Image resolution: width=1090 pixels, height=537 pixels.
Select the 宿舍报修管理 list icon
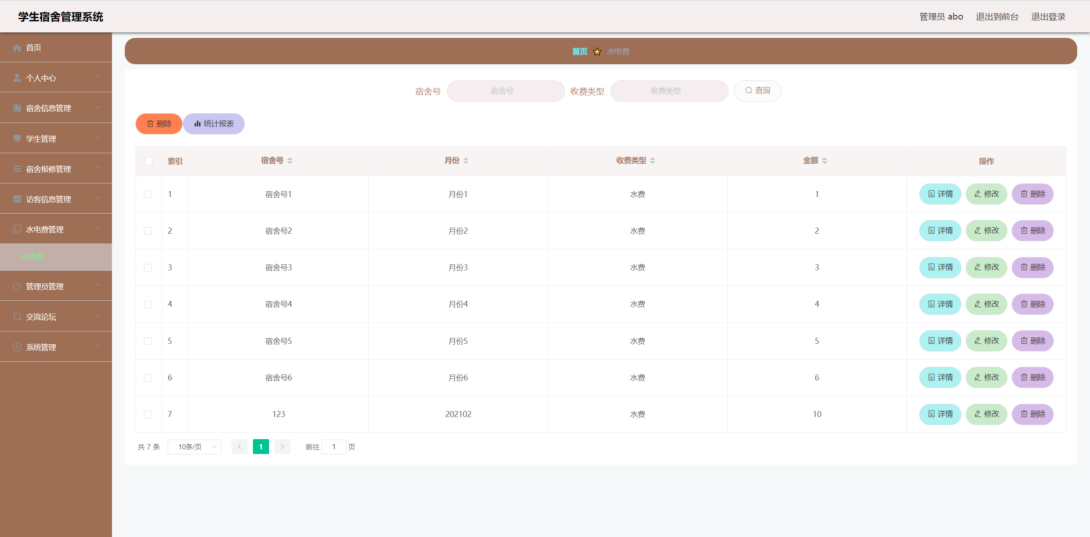coord(17,169)
